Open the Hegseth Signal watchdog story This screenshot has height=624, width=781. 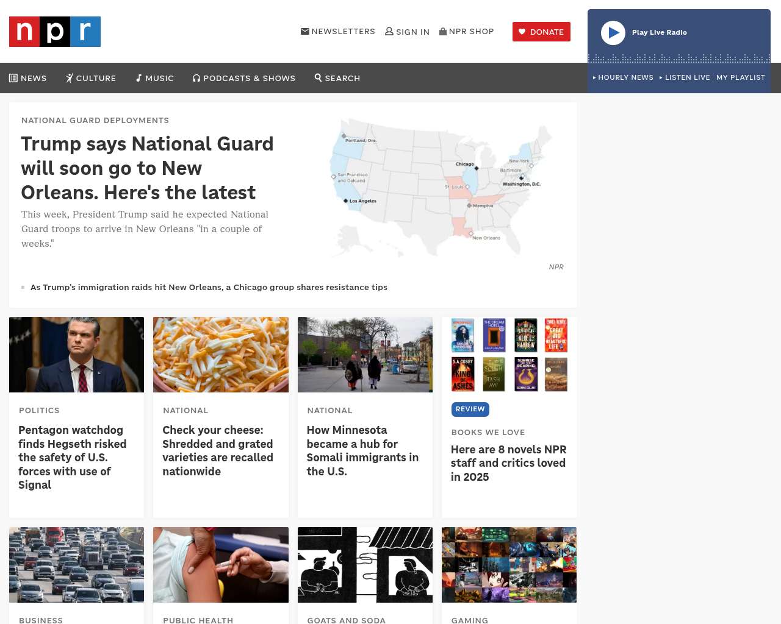coord(73,457)
